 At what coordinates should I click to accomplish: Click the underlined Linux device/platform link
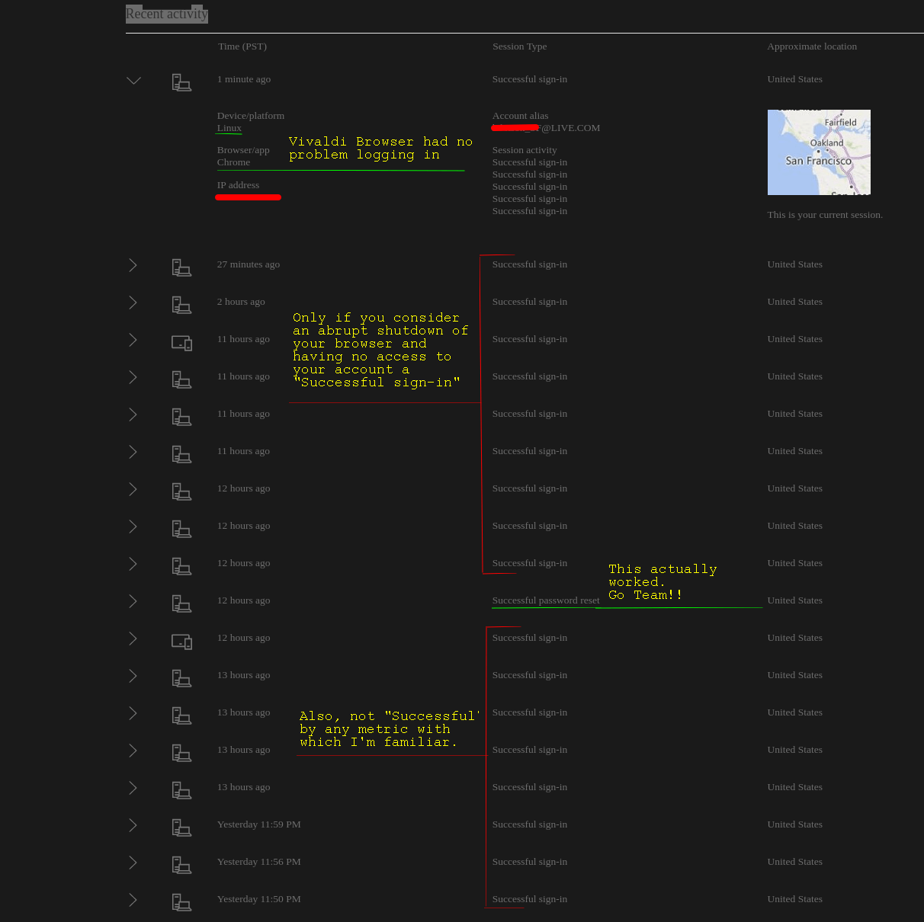229,128
